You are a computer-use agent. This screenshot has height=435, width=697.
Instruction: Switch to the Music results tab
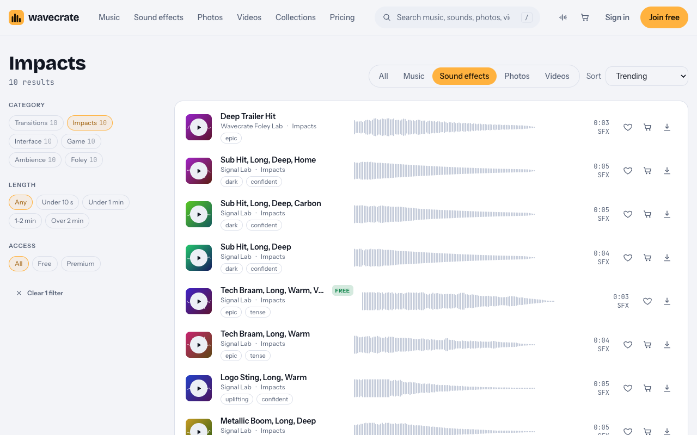coord(414,76)
